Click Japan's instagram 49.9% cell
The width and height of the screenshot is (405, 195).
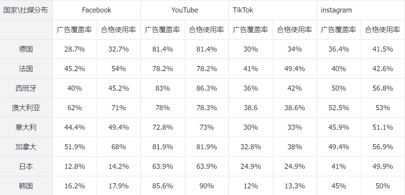pos(383,166)
